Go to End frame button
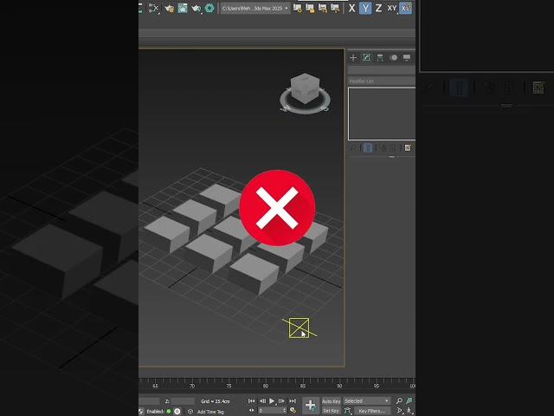 (293, 400)
